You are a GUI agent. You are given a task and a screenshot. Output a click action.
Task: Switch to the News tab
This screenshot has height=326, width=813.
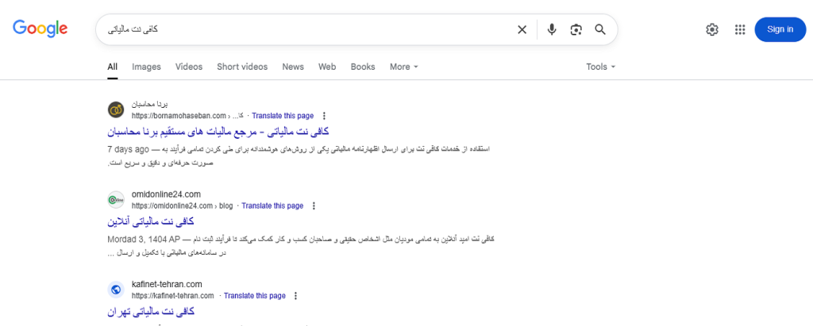point(293,67)
